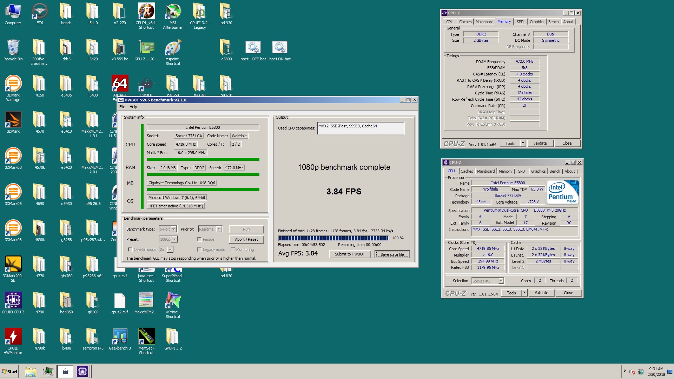Toggle the Pmode checkbox
The height and width of the screenshot is (379, 674).
click(199, 239)
